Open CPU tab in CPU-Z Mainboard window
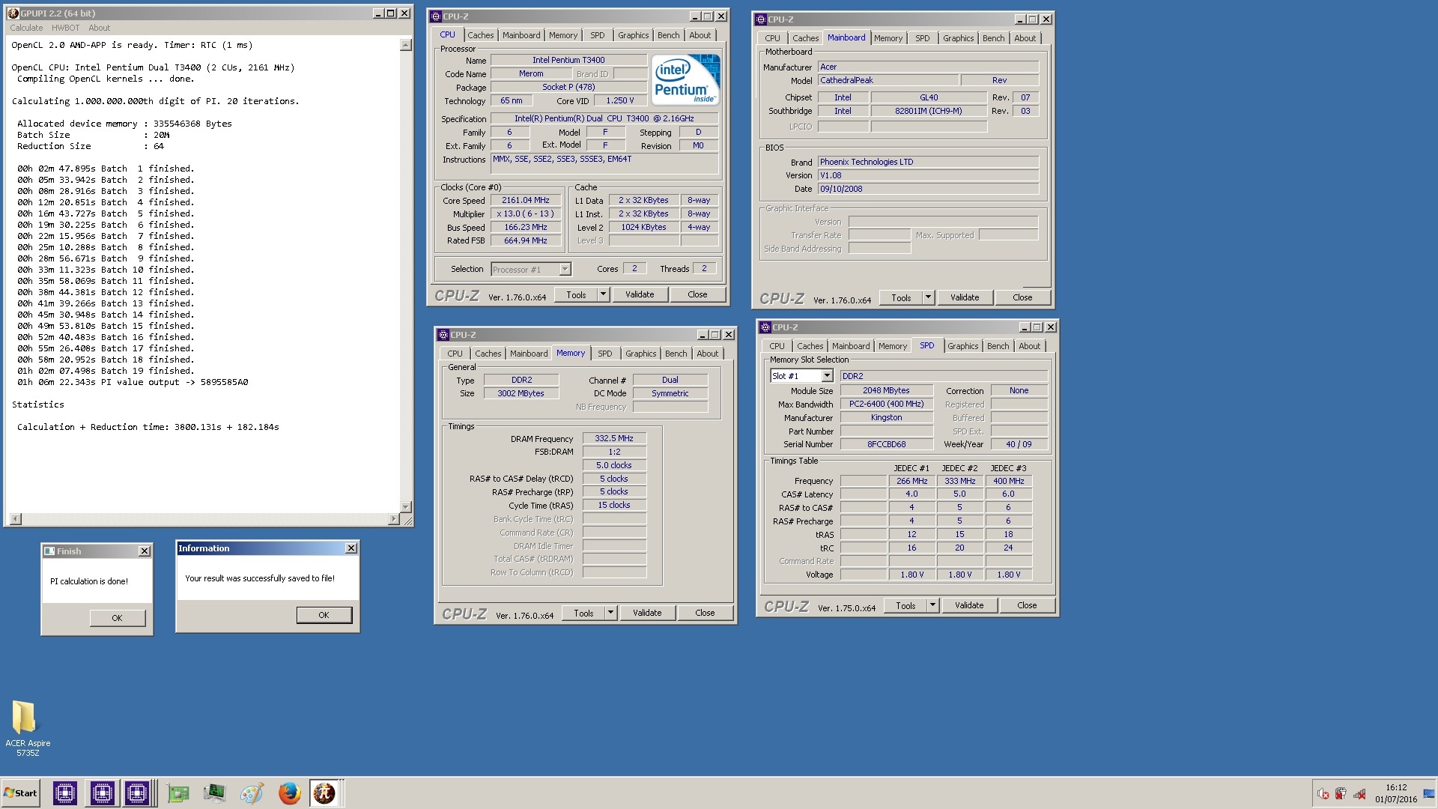Screen dimensions: 1438x809 772,38
